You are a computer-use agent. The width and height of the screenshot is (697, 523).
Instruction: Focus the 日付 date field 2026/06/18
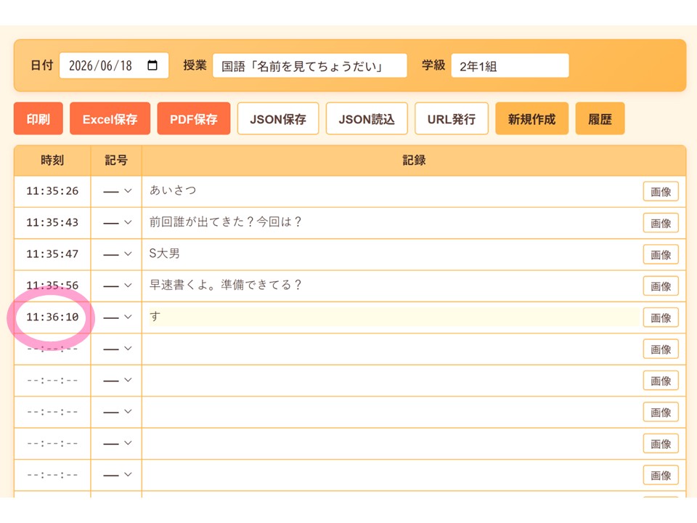pyautogui.click(x=114, y=65)
